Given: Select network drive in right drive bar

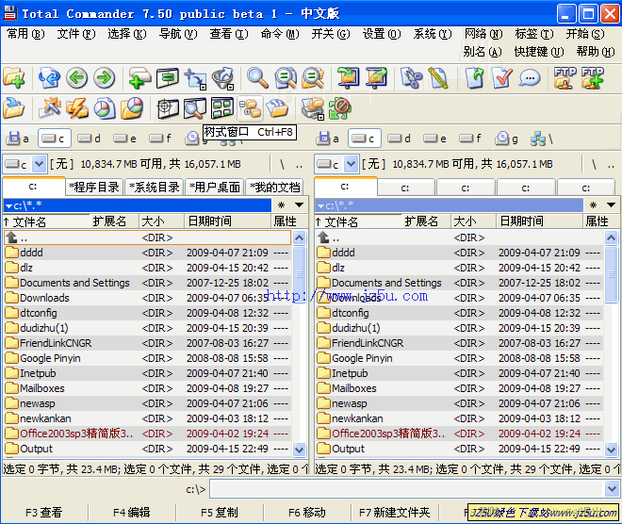Looking at the screenshot, I should [542, 139].
